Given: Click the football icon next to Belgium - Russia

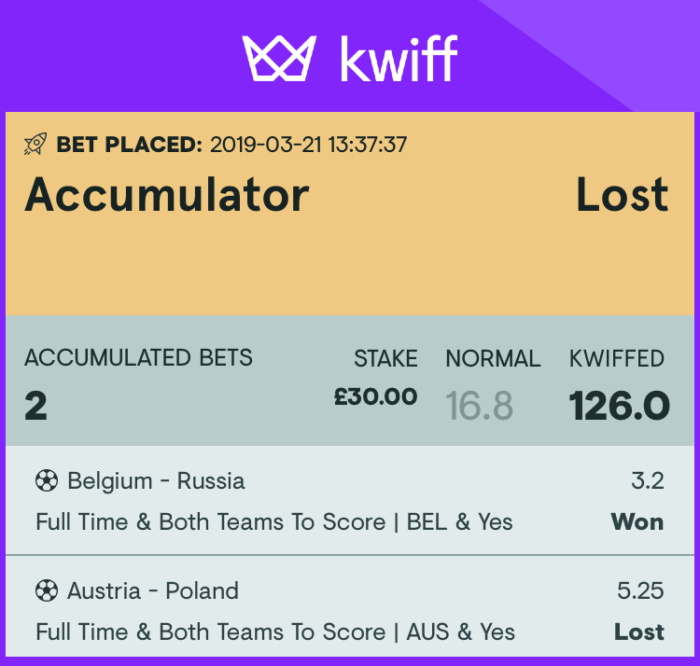Looking at the screenshot, I should click(47, 481).
